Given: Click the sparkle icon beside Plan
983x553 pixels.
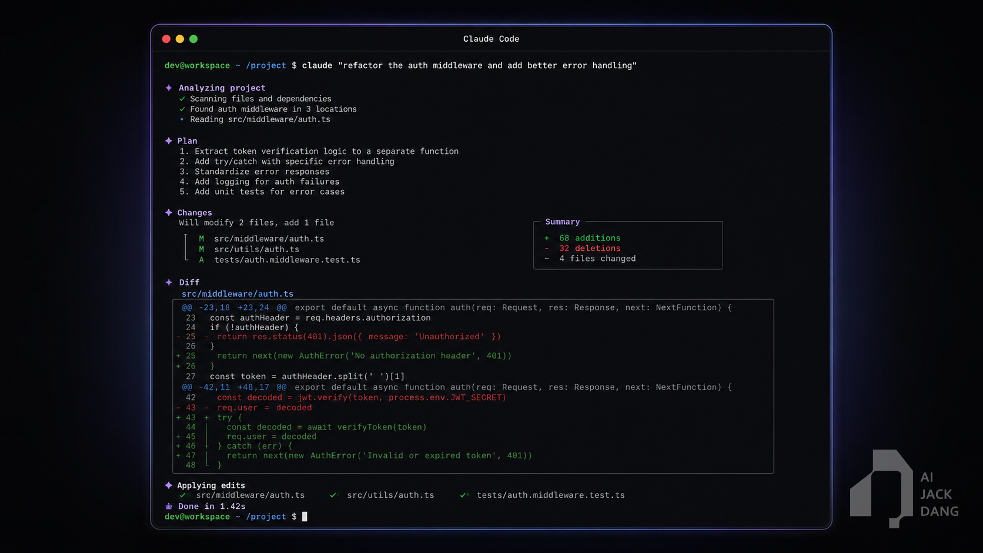Looking at the screenshot, I should (x=169, y=141).
